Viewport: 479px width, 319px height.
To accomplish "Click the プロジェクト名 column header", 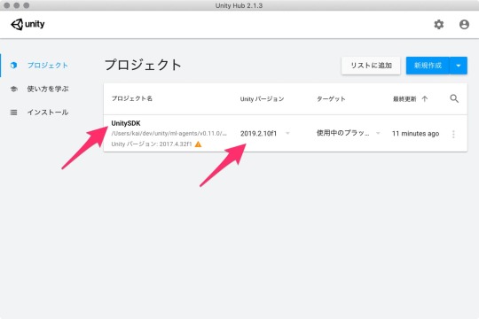I will (x=131, y=98).
